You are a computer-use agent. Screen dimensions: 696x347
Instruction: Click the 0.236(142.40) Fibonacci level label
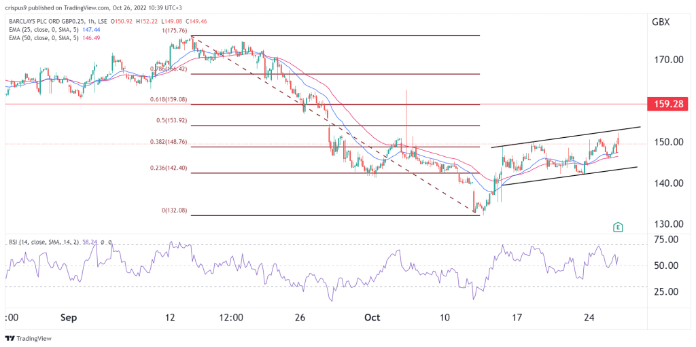click(x=168, y=168)
